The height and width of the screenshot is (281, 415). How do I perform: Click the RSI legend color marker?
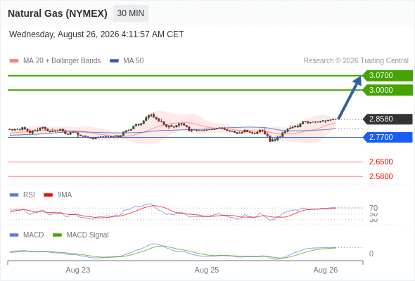point(14,195)
